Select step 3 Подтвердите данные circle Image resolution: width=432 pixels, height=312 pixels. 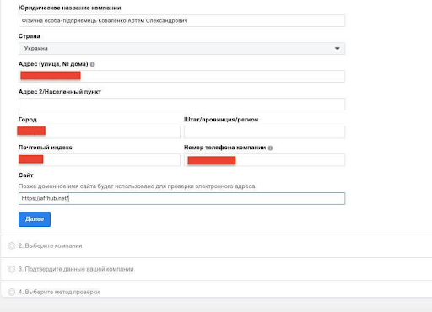12,269
